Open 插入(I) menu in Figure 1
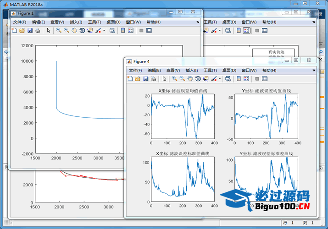Image resolution: width=328 pixels, height=229 pixels. [x=76, y=22]
